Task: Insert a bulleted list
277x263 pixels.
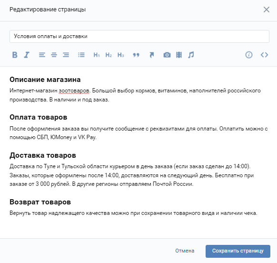Action: [x=81, y=55]
